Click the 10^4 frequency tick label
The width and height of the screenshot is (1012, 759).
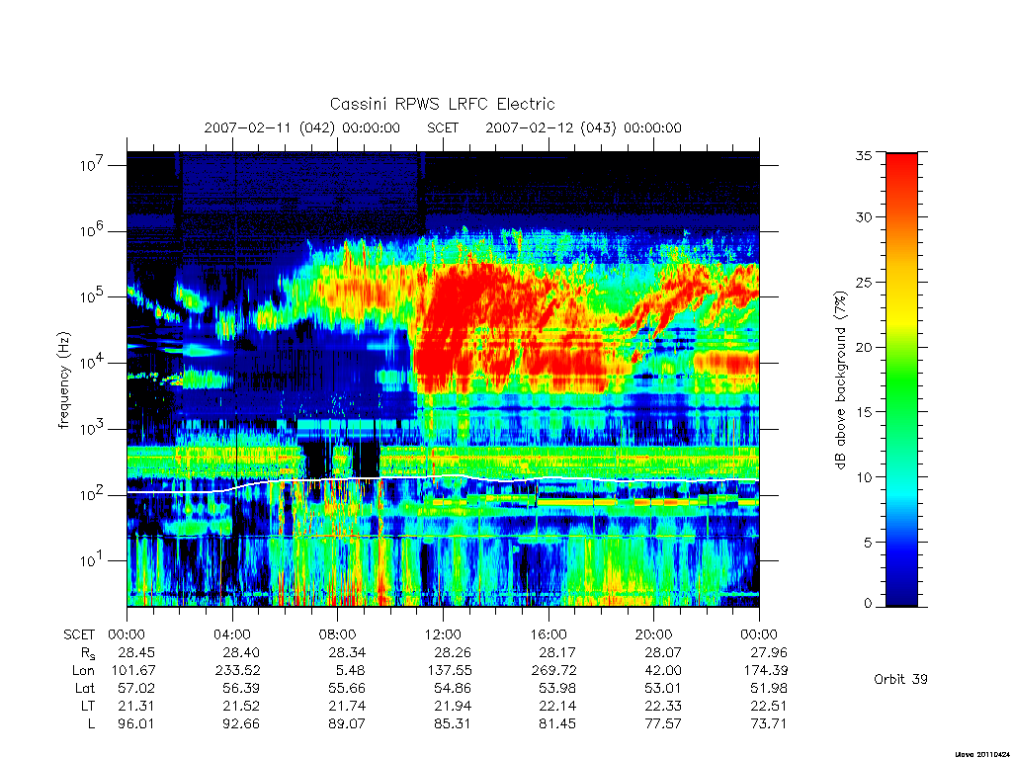pos(91,362)
